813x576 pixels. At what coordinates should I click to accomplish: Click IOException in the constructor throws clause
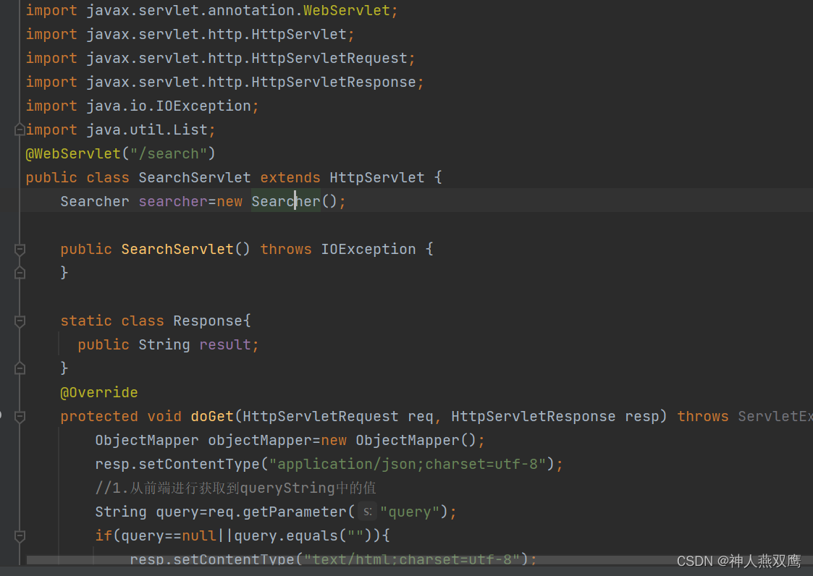(x=368, y=249)
